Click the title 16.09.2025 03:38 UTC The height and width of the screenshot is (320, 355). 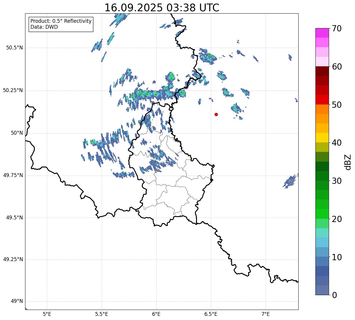(x=162, y=8)
